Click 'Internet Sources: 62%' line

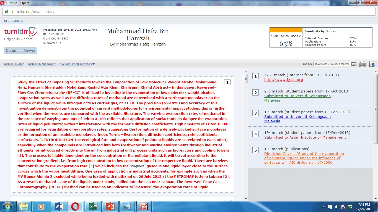pyautogui.click(x=330, y=38)
